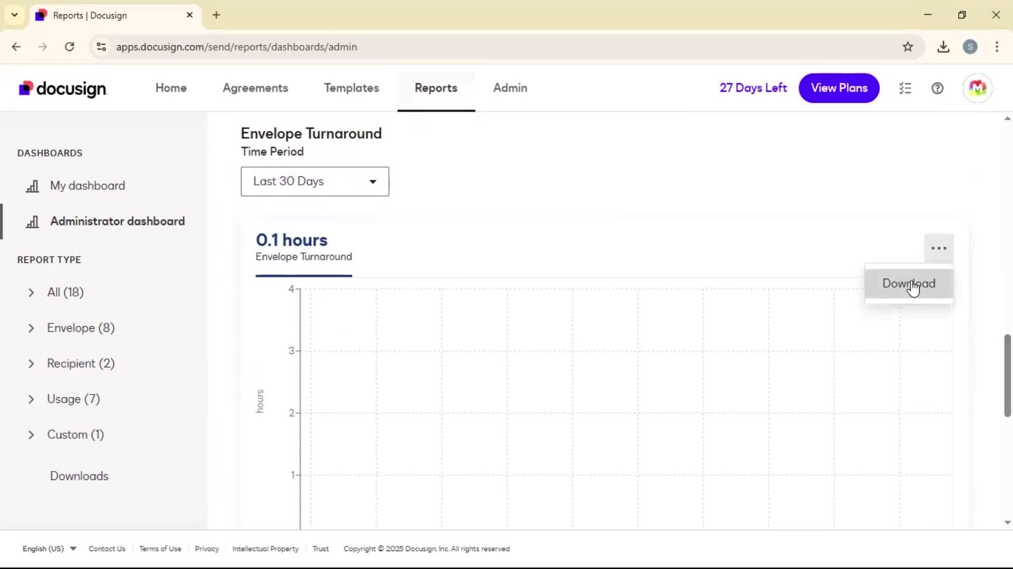Image resolution: width=1013 pixels, height=569 pixels.
Task: Click the page vertical scrollbar thumb
Action: pyautogui.click(x=1007, y=375)
